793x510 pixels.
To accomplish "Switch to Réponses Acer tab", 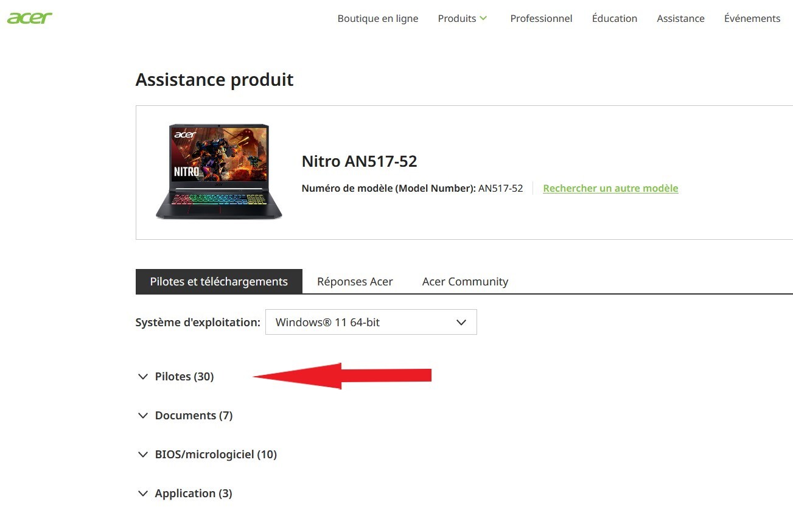I will tap(355, 282).
